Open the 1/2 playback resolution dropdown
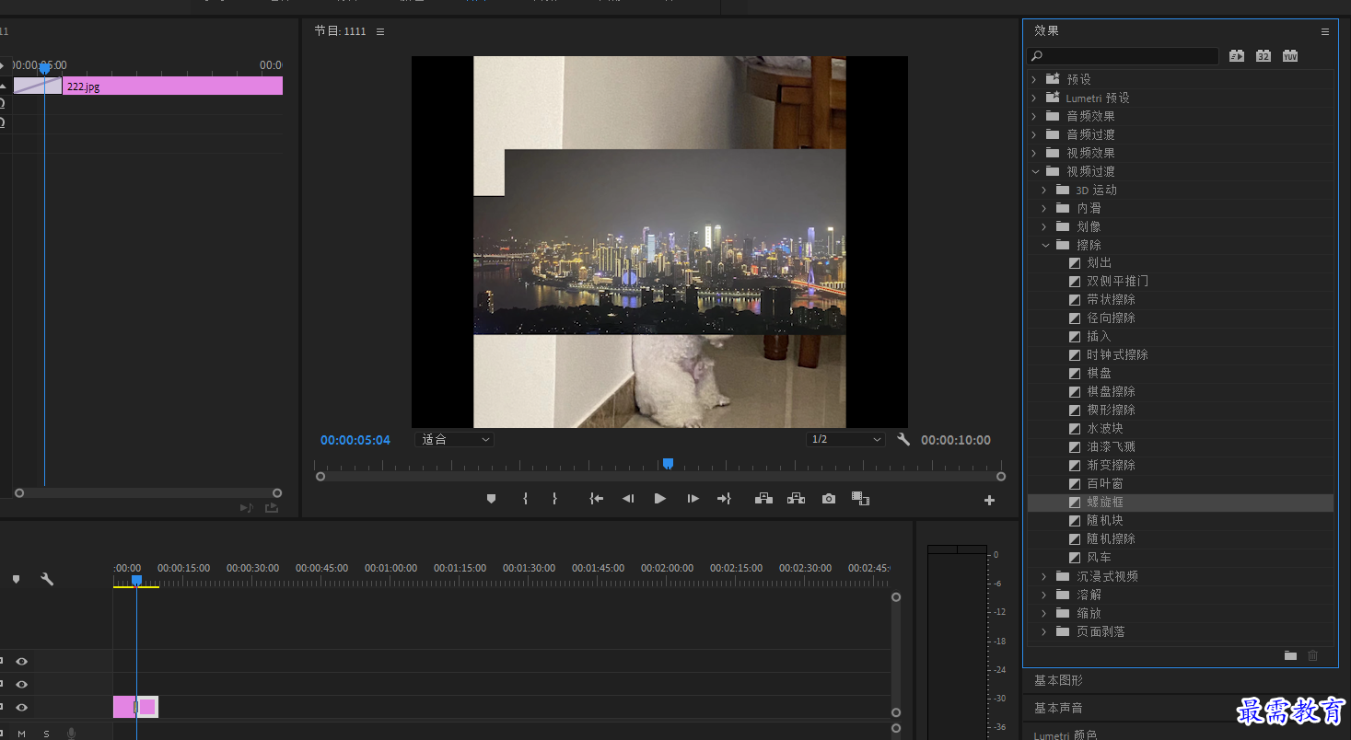Screen dimensions: 1351x740 pos(845,440)
